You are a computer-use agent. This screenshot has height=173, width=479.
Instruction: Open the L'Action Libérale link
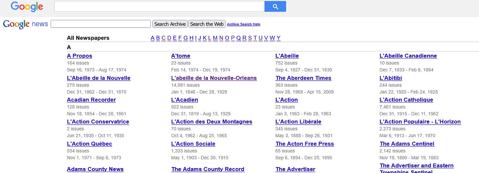pos(298,122)
